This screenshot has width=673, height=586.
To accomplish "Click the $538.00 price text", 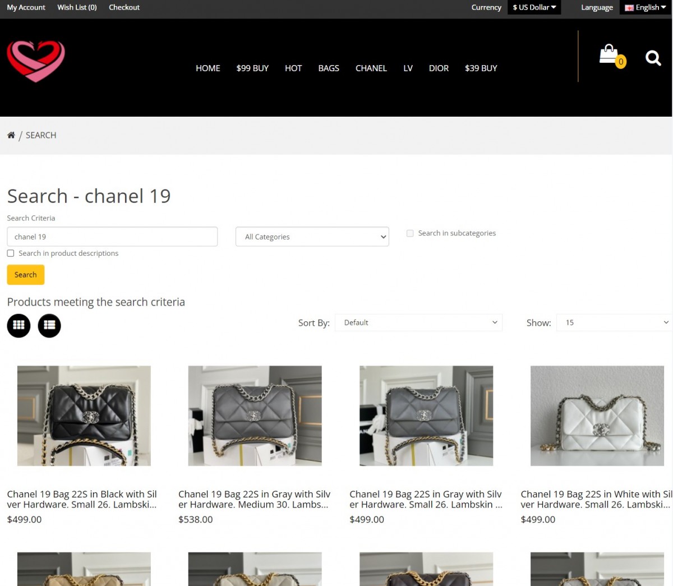I will tap(196, 519).
